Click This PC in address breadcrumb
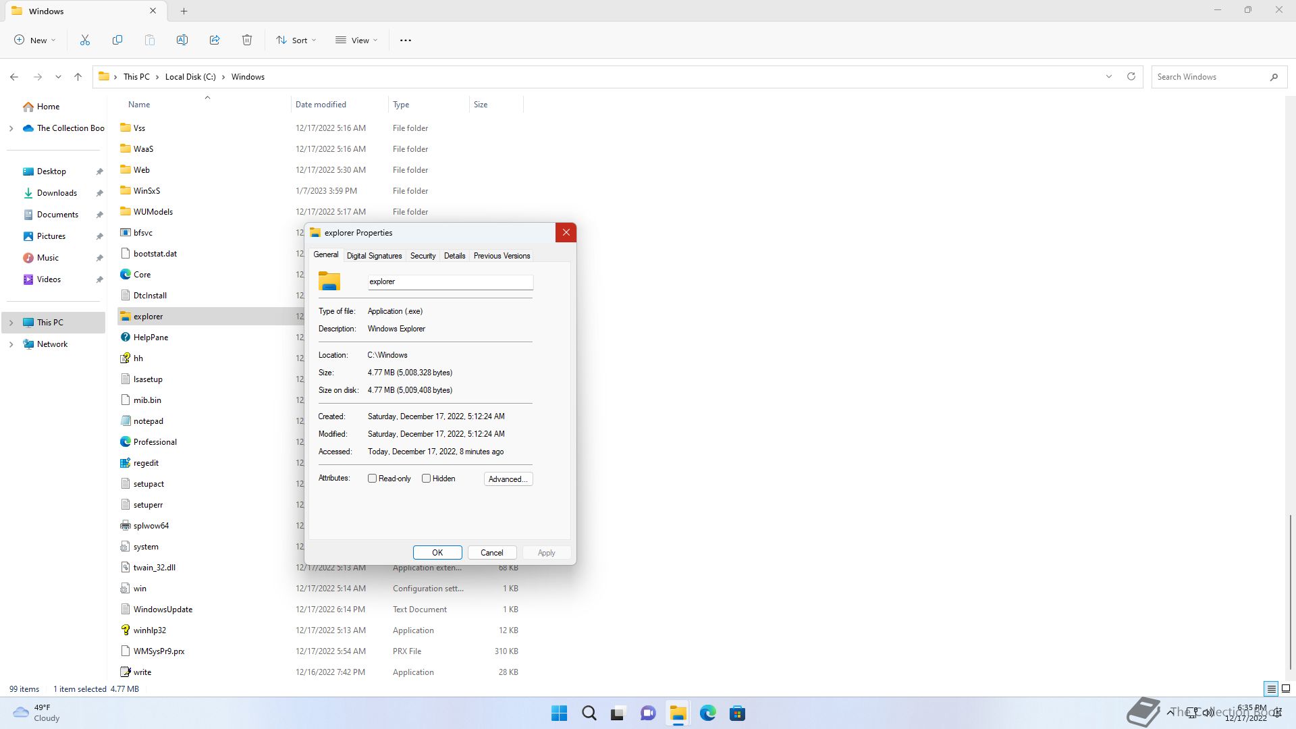The image size is (1296, 729). [136, 77]
